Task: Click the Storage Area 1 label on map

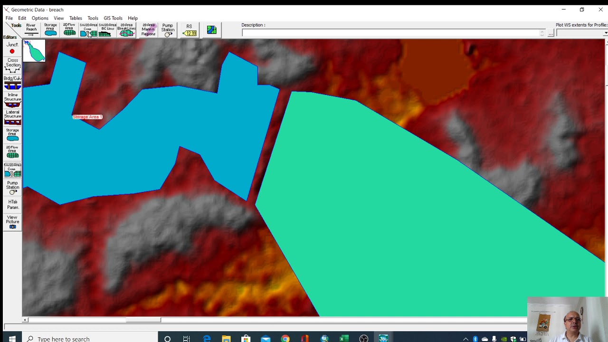Action: (x=87, y=117)
